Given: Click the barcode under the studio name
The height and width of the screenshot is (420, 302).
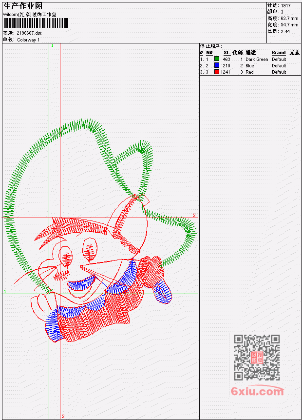Looking at the screenshot, I should point(36,23).
